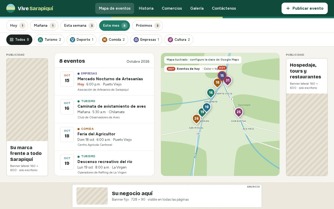
Task: Click Club de Observadores de Aves text
Action: coord(98,117)
